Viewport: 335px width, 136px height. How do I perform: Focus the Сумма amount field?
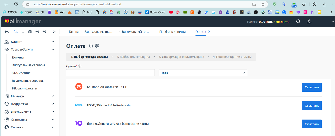[110, 73]
